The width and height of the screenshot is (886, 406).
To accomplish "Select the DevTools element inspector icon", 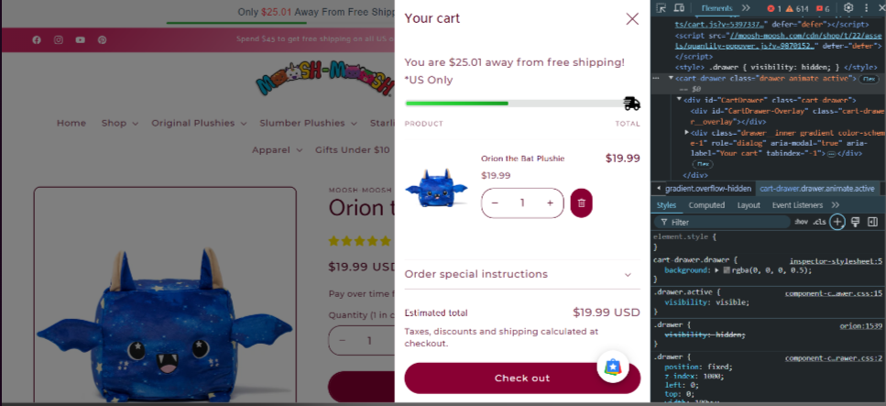I will pyautogui.click(x=662, y=8).
